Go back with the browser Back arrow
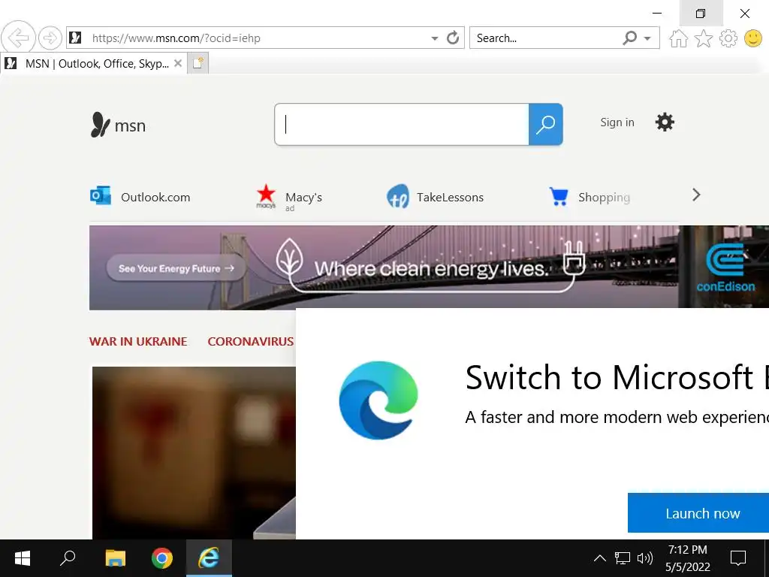This screenshot has width=769, height=577. (x=18, y=38)
